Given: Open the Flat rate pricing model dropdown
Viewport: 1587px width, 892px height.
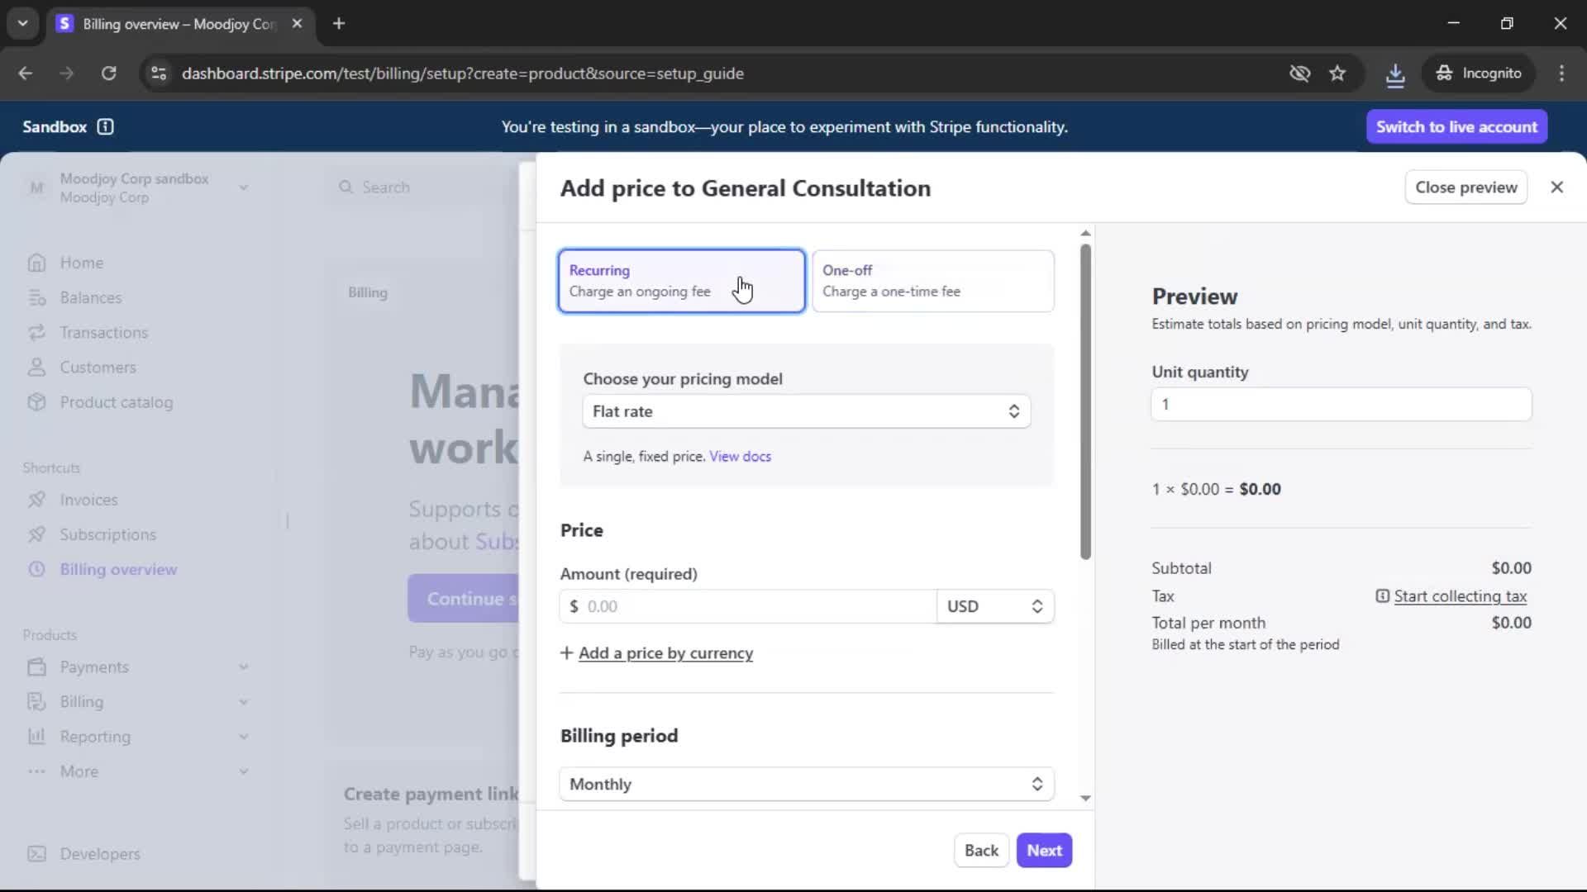Looking at the screenshot, I should pos(806,411).
